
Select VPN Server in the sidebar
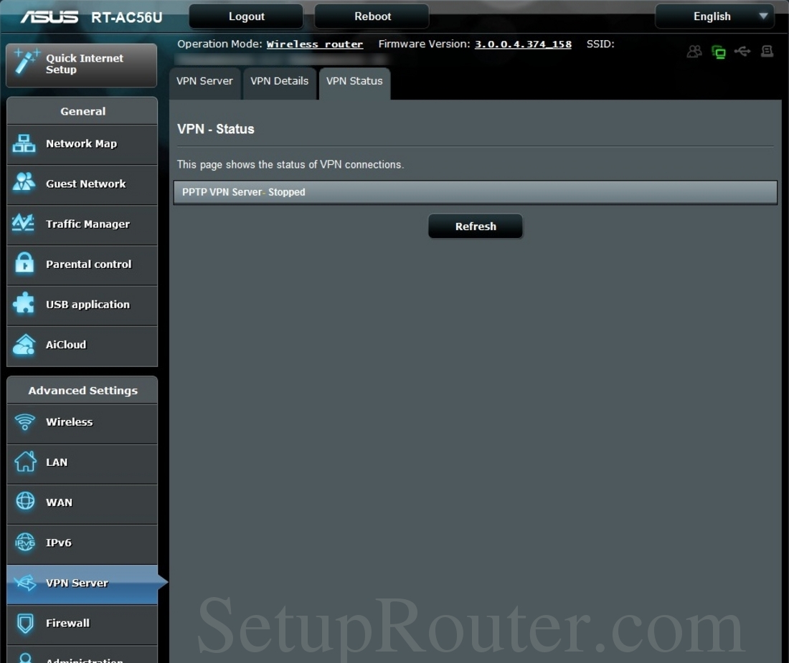click(82, 584)
